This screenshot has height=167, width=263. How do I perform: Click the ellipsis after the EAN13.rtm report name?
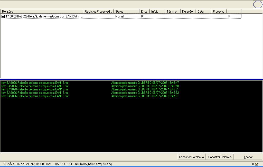[81, 16]
